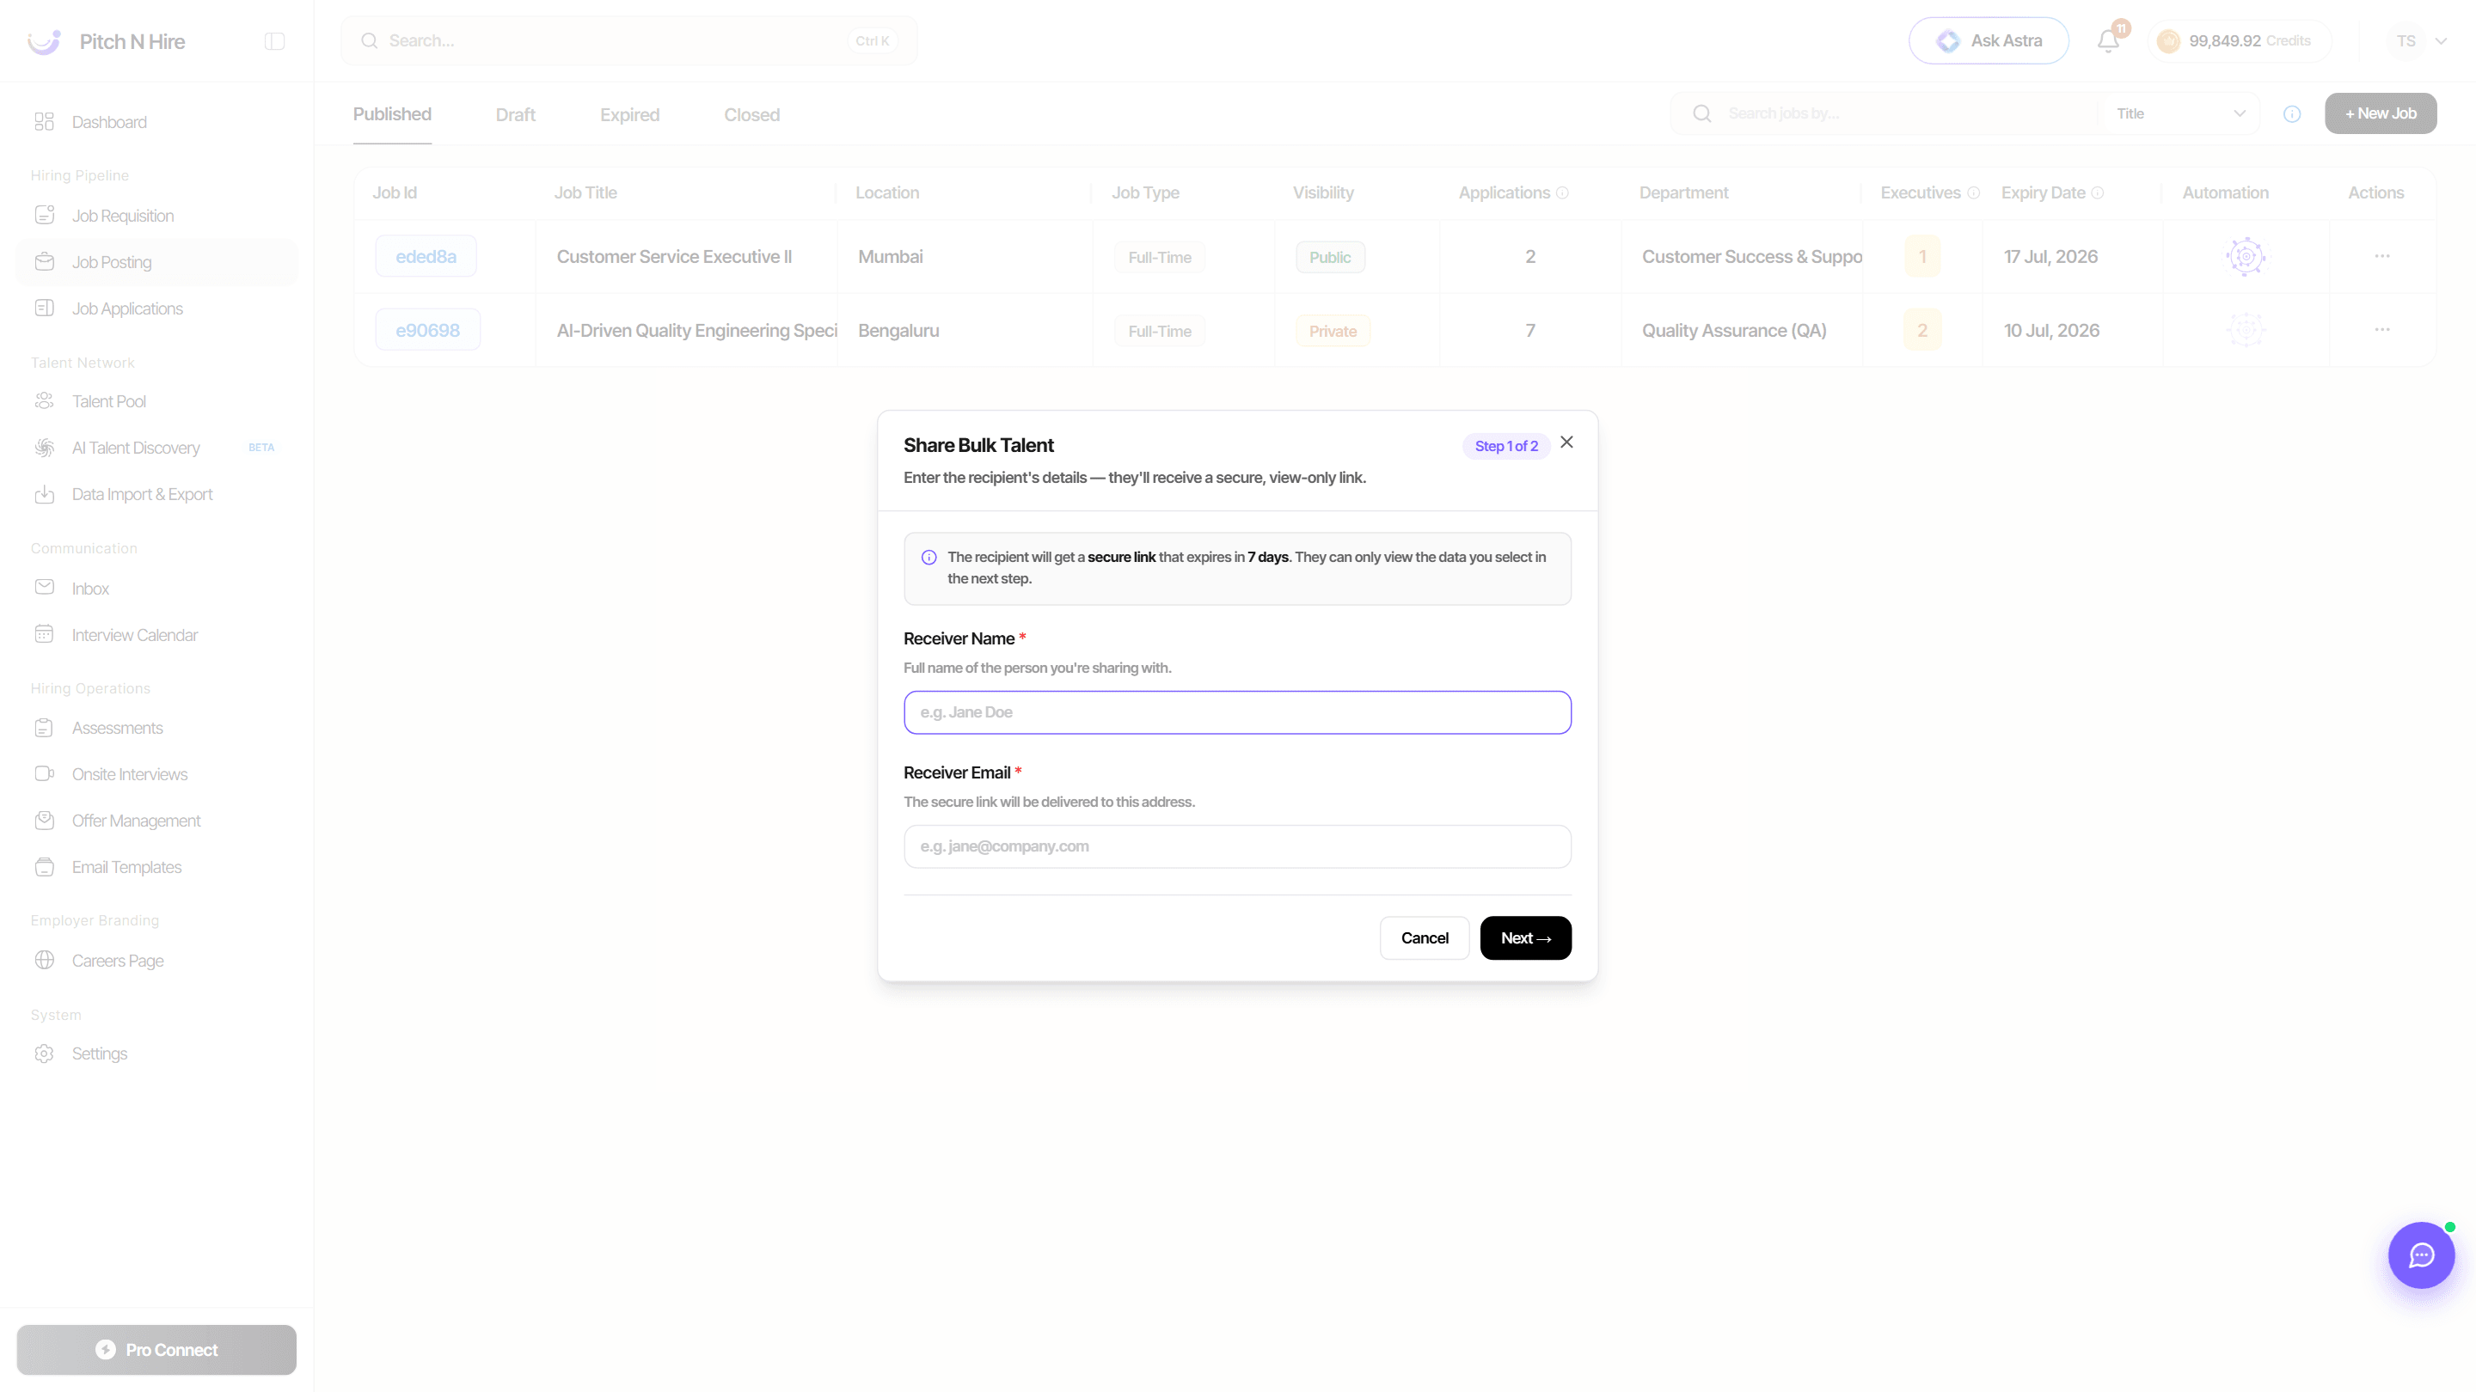Viewport: 2476px width, 1392px height.
Task: Switch to the Expired tab
Action: 629,115
